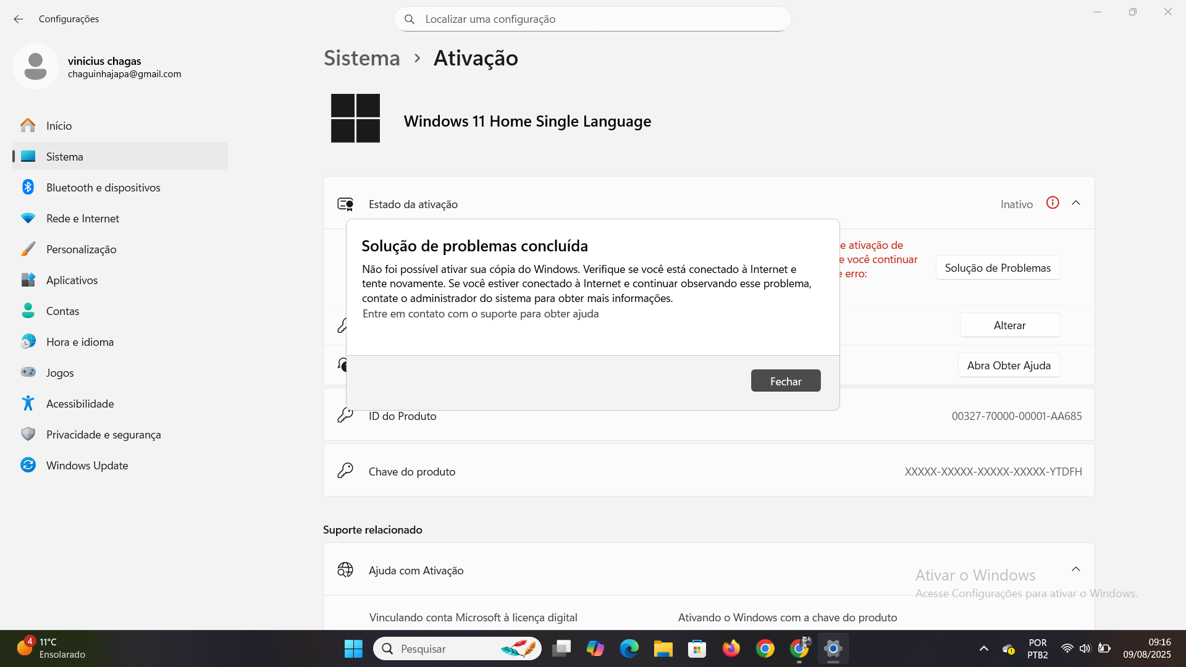Screen dimensions: 1186x667
Task: Open Microsoft Store from the taskbar
Action: [697, 648]
